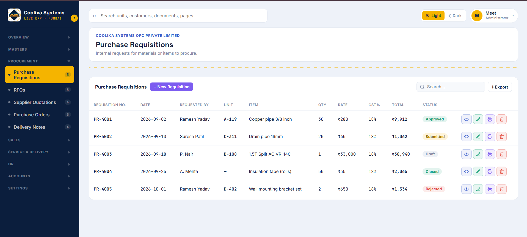Image resolution: width=527 pixels, height=237 pixels.
Task: Create a New Requisition
Action: (172, 87)
